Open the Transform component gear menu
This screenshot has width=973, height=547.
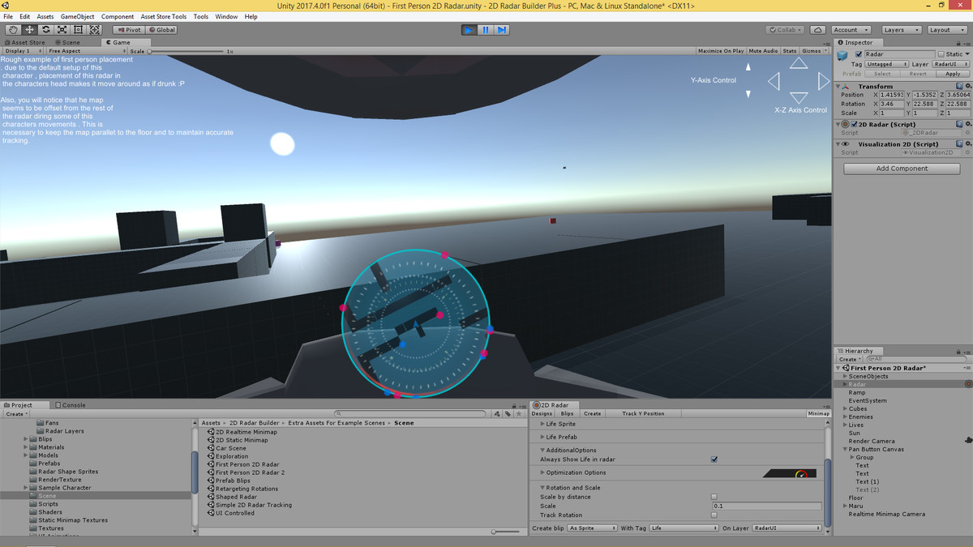(x=969, y=86)
